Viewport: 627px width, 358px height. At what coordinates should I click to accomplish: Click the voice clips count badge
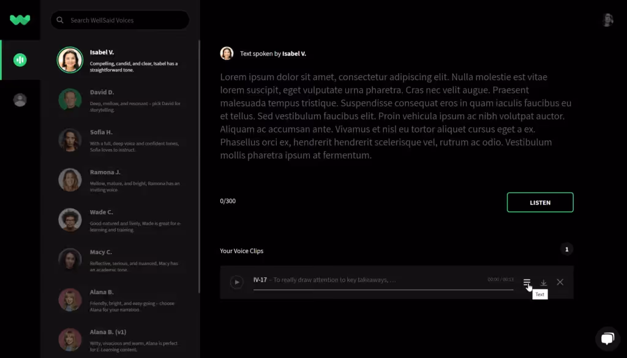(x=566, y=249)
